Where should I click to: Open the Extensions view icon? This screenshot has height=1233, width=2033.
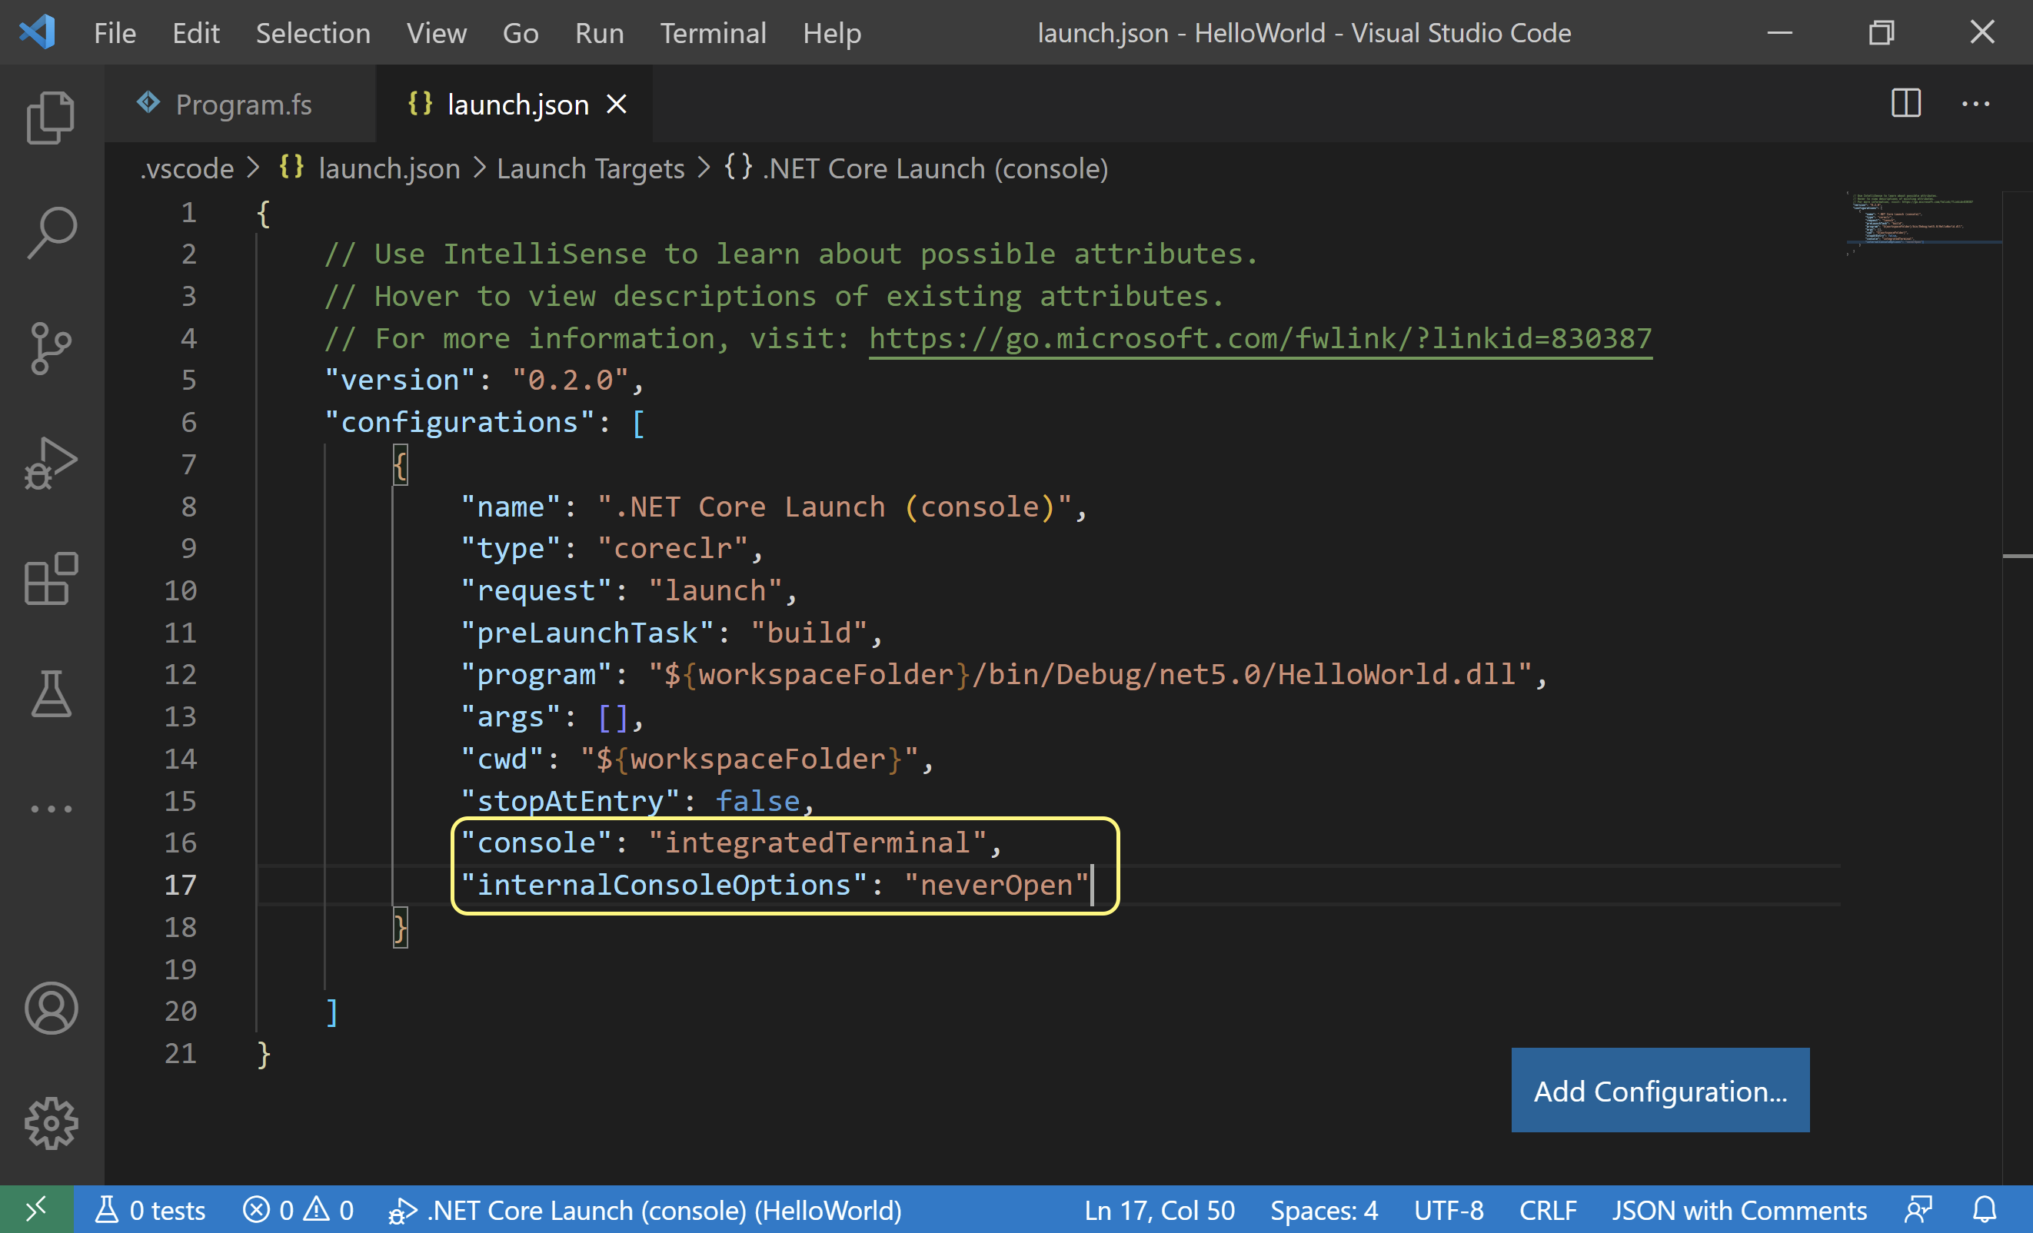tap(52, 579)
